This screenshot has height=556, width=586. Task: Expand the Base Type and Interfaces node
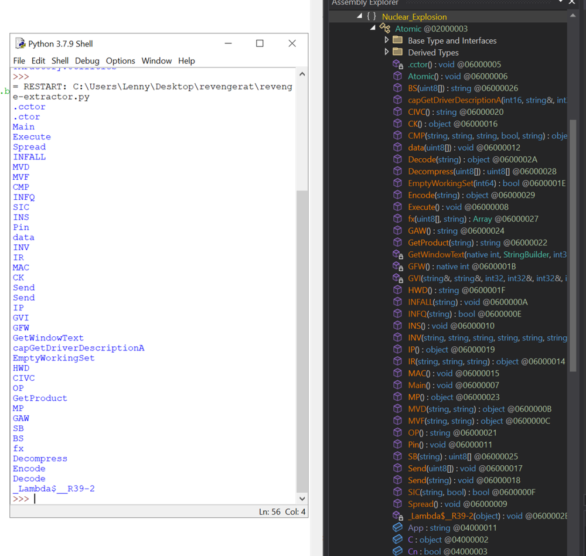tap(387, 40)
